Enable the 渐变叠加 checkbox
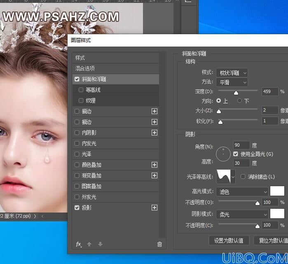This screenshot has width=288, height=264. coord(77,175)
